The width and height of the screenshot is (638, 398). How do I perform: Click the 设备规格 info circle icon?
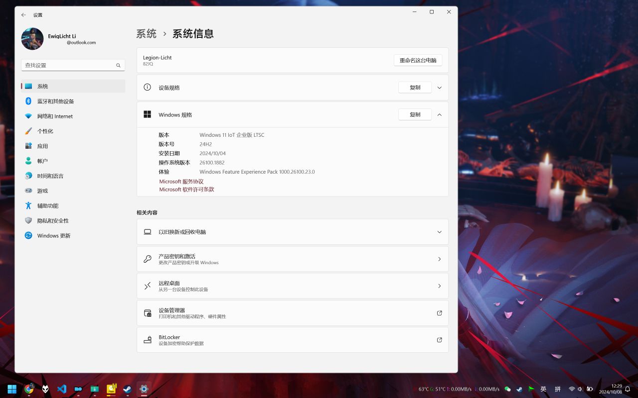click(147, 87)
